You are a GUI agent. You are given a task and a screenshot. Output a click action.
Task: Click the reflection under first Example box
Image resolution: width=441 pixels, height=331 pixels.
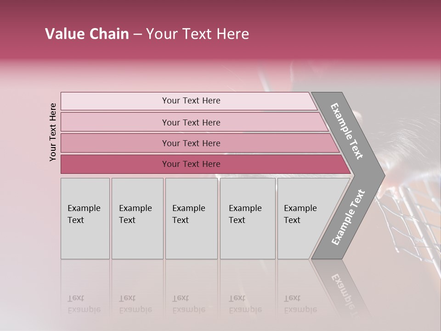pyautogui.click(x=85, y=287)
